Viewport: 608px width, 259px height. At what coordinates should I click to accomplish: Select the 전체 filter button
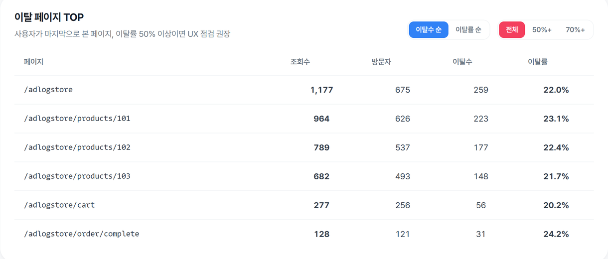512,30
